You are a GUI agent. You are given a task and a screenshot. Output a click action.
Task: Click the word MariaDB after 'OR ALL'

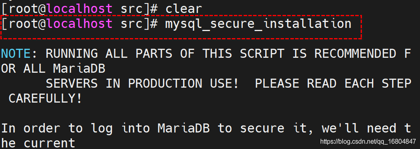pyautogui.click(x=79, y=69)
